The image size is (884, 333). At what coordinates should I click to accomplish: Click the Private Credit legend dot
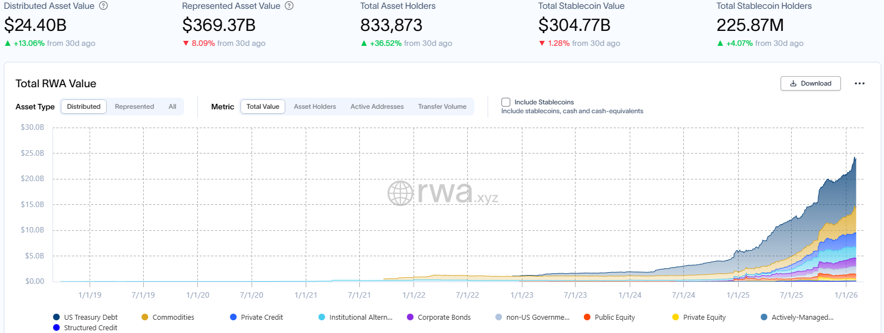(x=233, y=317)
